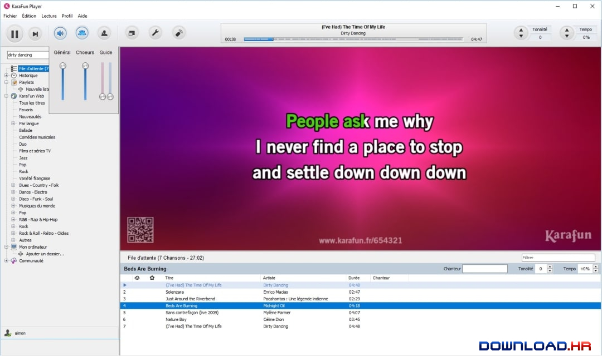Open Historique in the sidebar
Screen dimensions: 602x356
28,76
